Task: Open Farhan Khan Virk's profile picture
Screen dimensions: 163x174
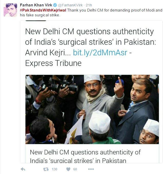Action: coord(10,10)
